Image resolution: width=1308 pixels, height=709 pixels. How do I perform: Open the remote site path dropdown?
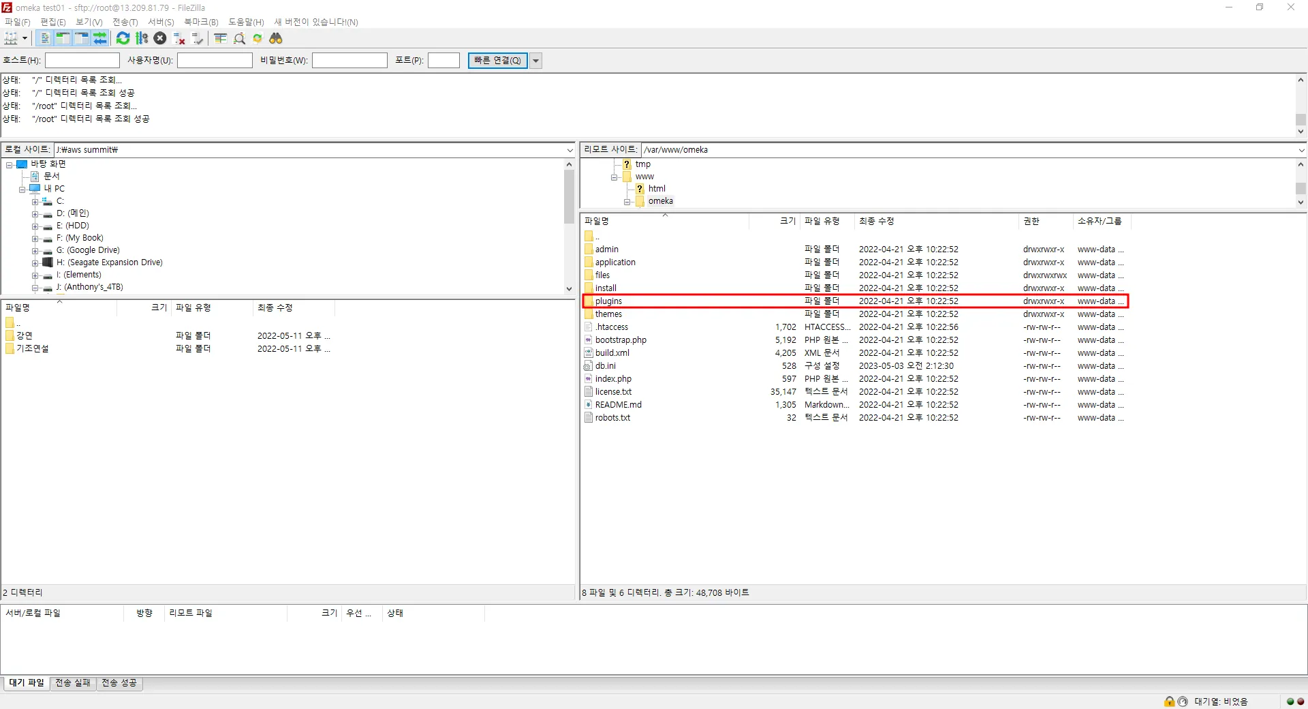click(x=1301, y=150)
